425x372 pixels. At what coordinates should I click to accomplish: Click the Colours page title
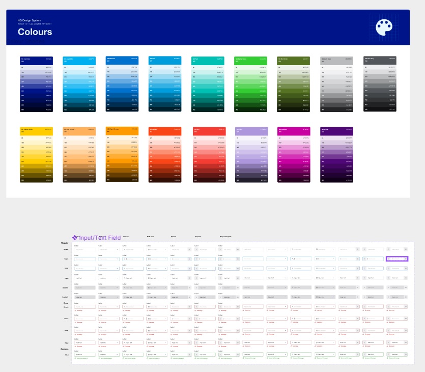pos(35,32)
